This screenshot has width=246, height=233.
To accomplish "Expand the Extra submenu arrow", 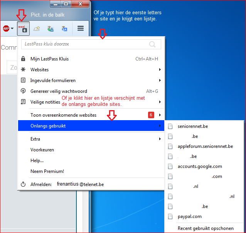I will (x=160, y=139).
